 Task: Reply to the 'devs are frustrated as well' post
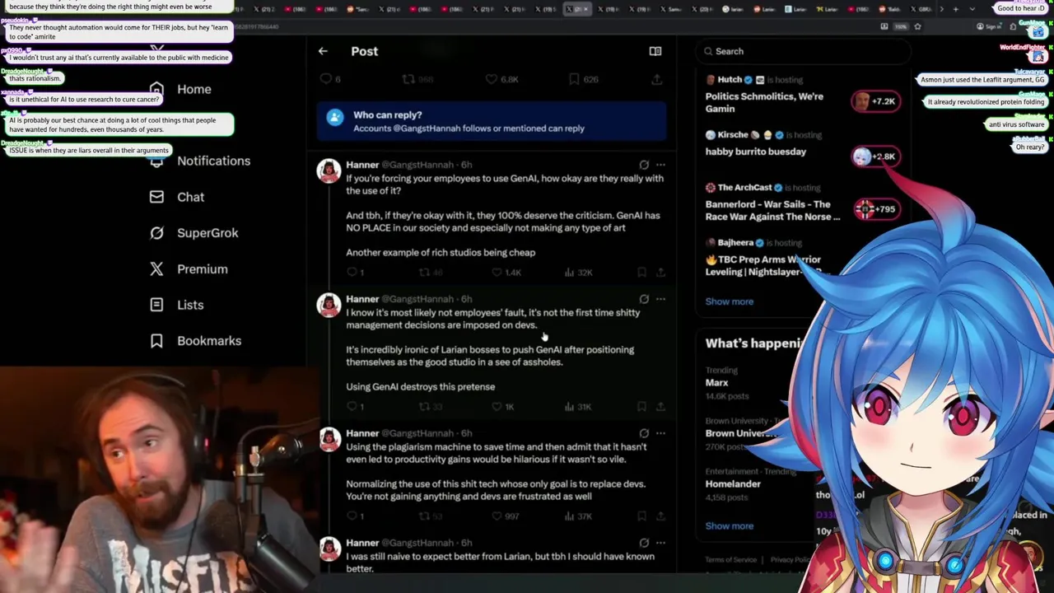(355, 516)
